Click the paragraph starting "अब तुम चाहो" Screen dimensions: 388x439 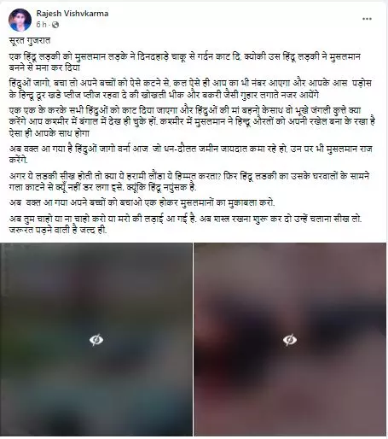point(186,225)
